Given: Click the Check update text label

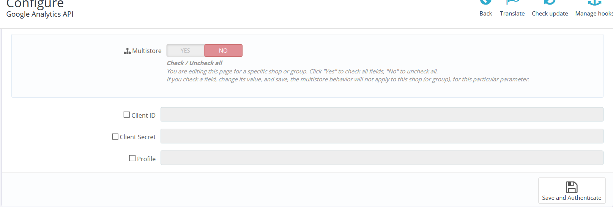Looking at the screenshot, I should click(550, 14).
